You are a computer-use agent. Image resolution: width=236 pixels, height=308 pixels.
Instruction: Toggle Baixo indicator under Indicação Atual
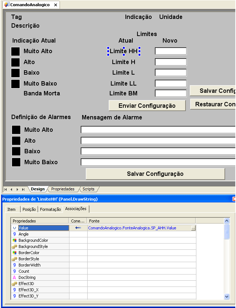pos(16,73)
